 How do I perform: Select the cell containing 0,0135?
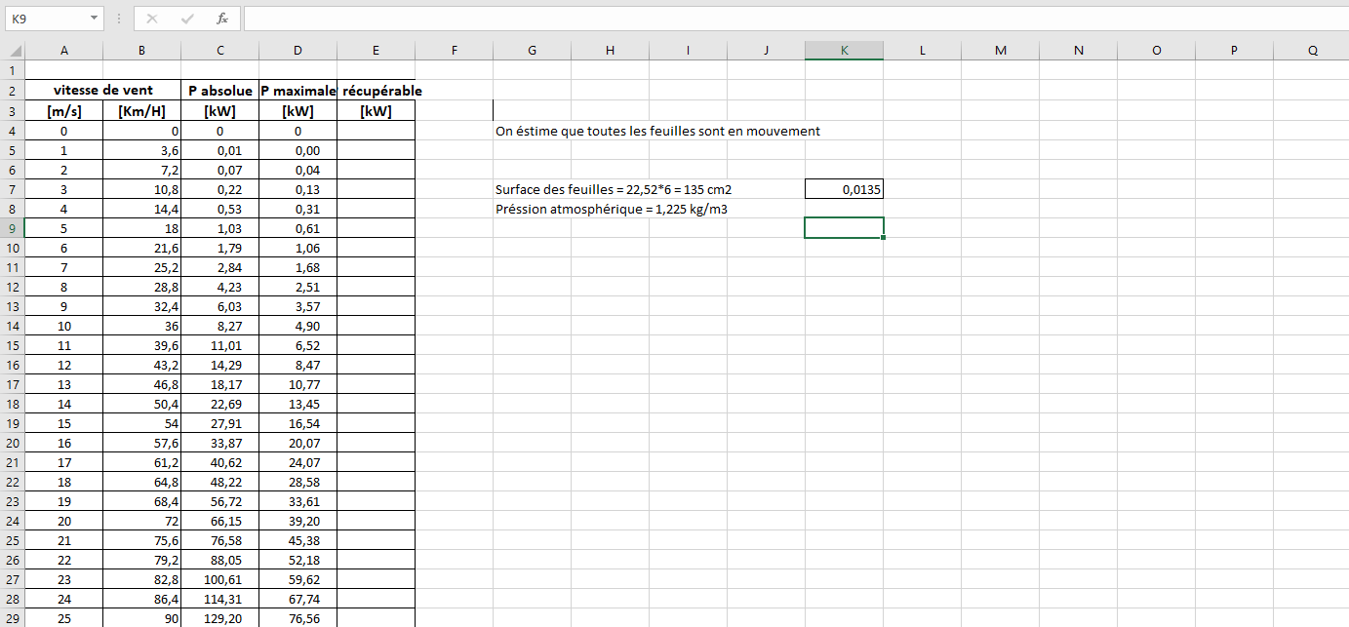click(844, 189)
